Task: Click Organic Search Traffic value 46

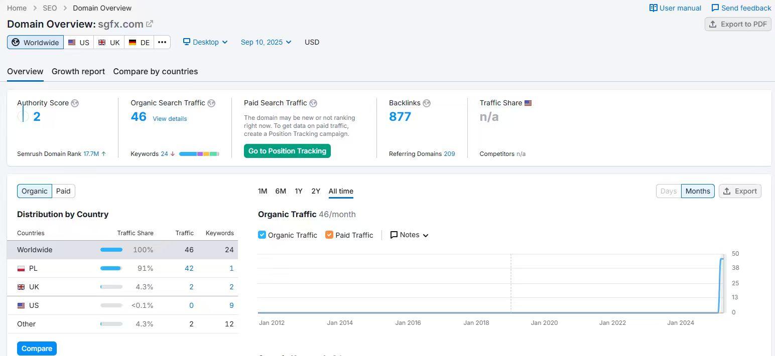Action: tap(139, 117)
